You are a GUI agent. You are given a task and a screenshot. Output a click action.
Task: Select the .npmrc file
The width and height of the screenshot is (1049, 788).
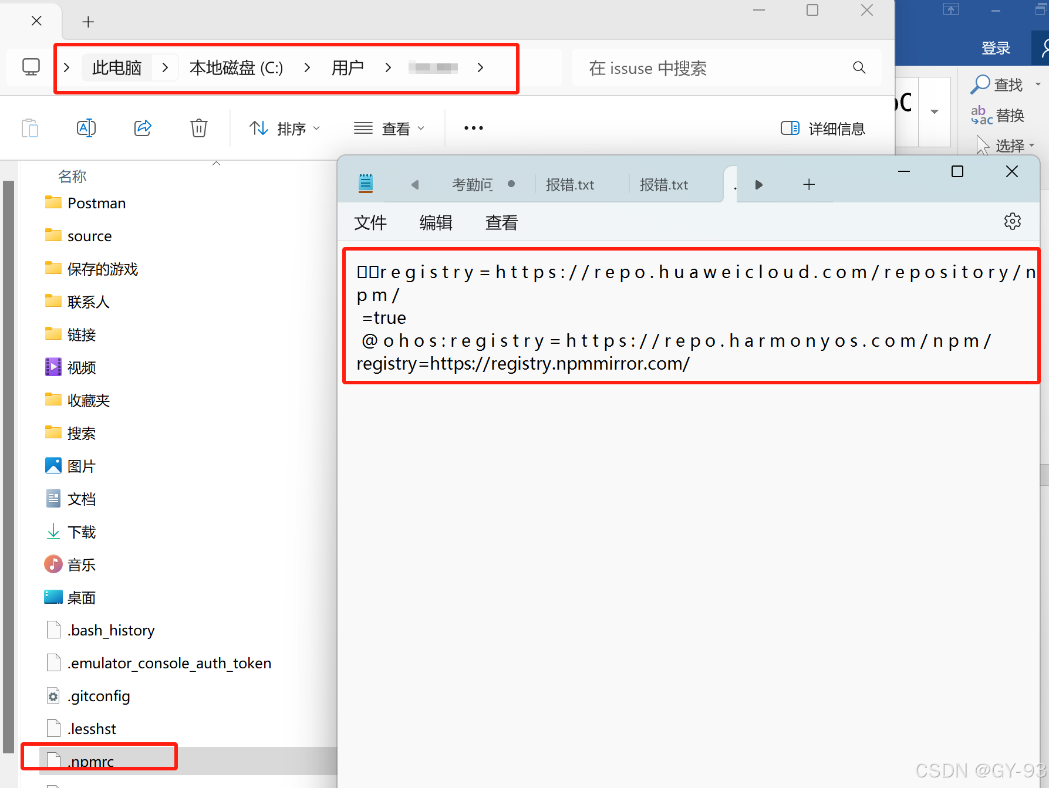[80, 761]
